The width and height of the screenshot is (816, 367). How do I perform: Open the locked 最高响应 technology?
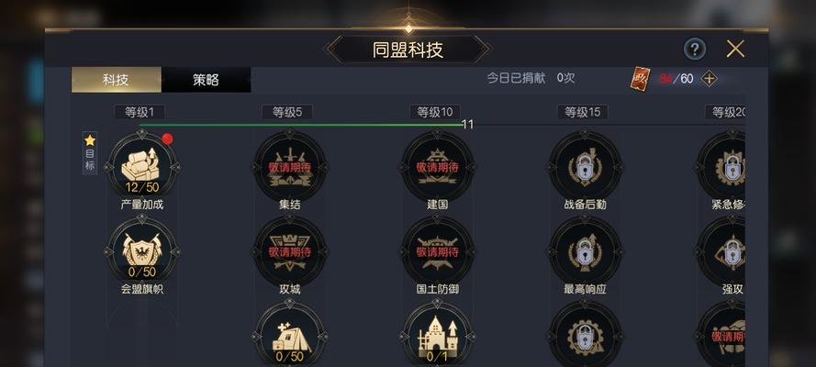coord(586,252)
